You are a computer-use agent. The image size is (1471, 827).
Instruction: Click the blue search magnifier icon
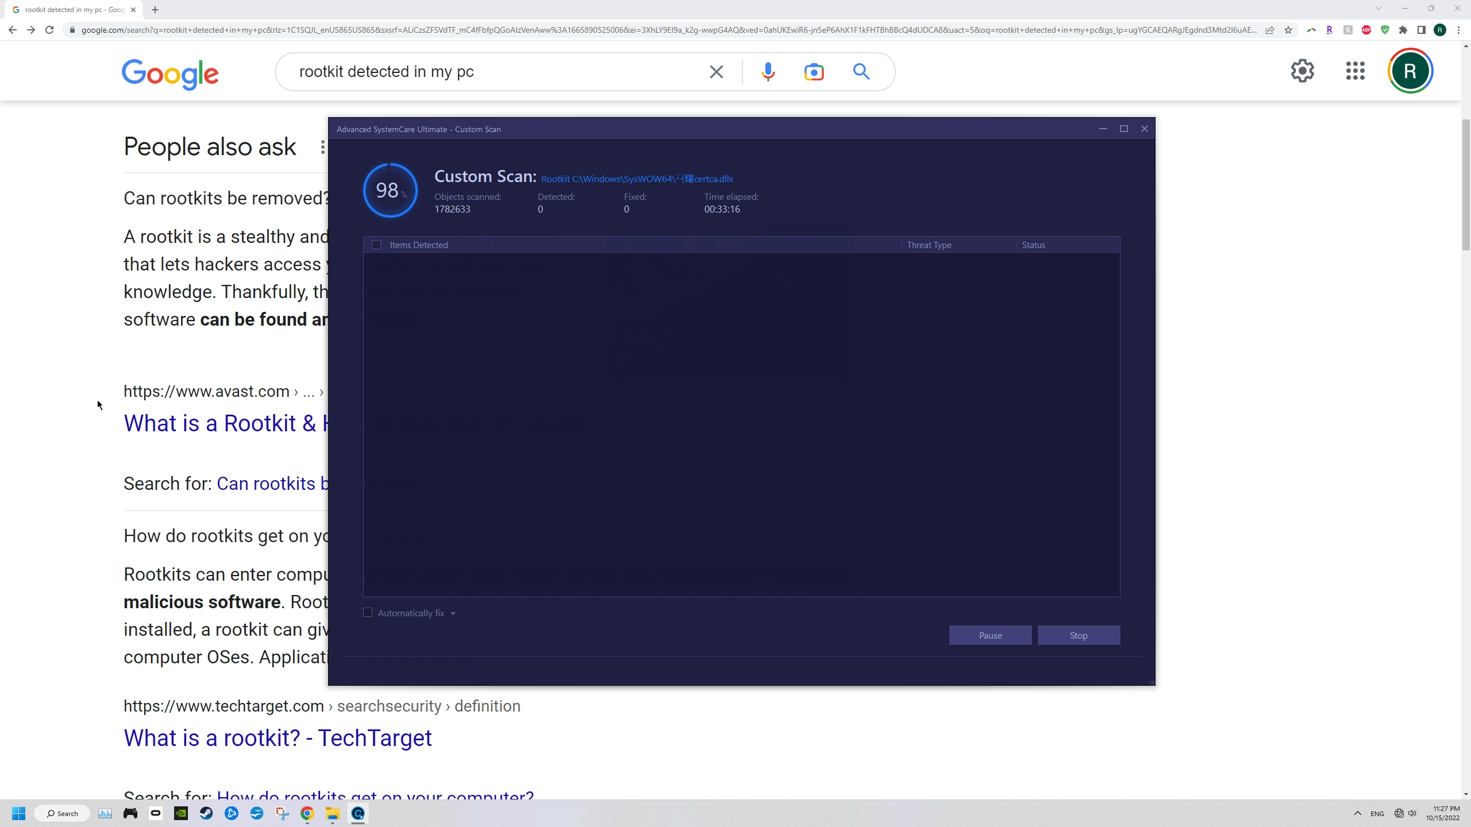point(861,72)
